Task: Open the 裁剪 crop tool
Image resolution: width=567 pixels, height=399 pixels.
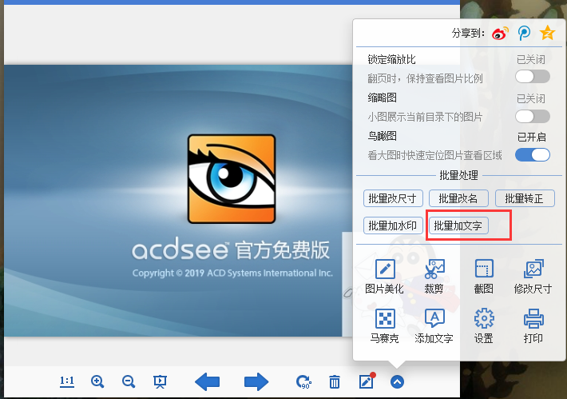Action: [x=434, y=277]
